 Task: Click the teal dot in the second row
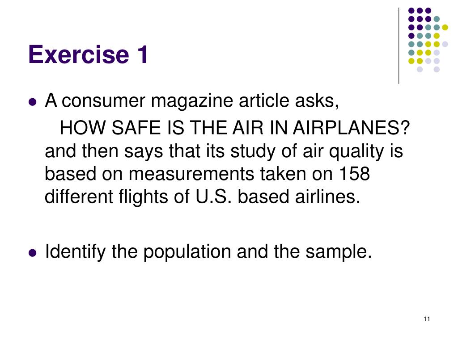click(x=437, y=19)
